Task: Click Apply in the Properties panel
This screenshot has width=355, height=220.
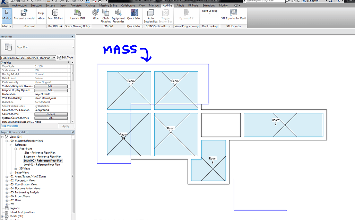Action: click(65, 126)
